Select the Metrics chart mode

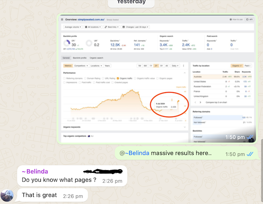pos(68,66)
